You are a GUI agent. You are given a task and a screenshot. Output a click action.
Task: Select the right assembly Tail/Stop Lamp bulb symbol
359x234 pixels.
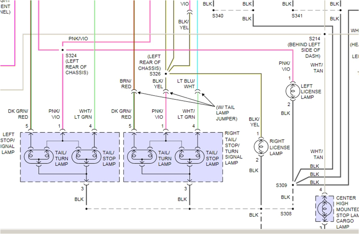(189, 157)
